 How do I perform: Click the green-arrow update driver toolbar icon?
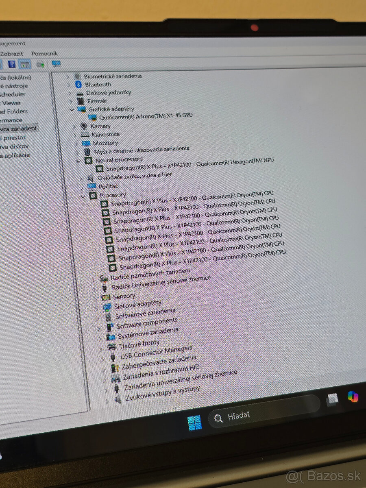point(40,64)
